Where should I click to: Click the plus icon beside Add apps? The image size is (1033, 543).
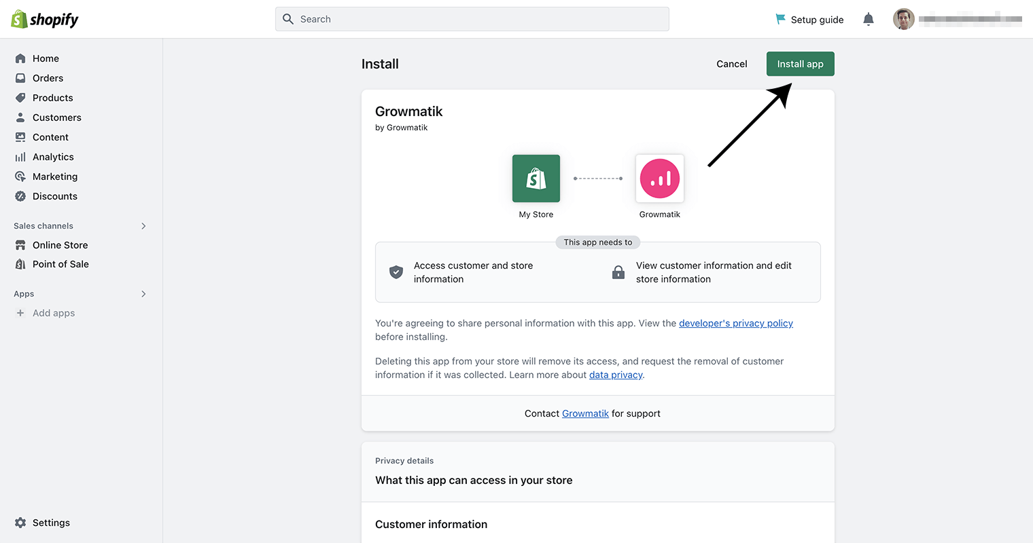[20, 313]
